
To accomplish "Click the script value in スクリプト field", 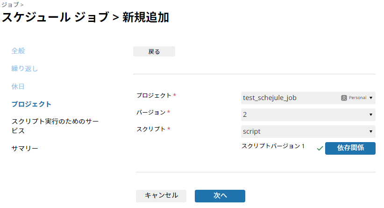I will pos(251,131).
